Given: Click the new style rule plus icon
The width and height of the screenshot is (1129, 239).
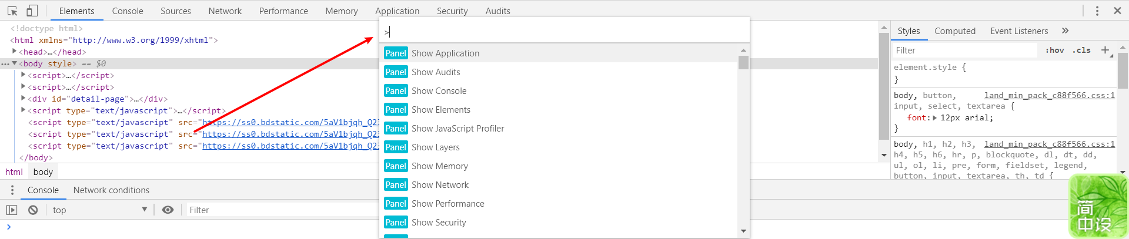Looking at the screenshot, I should pos(1105,51).
